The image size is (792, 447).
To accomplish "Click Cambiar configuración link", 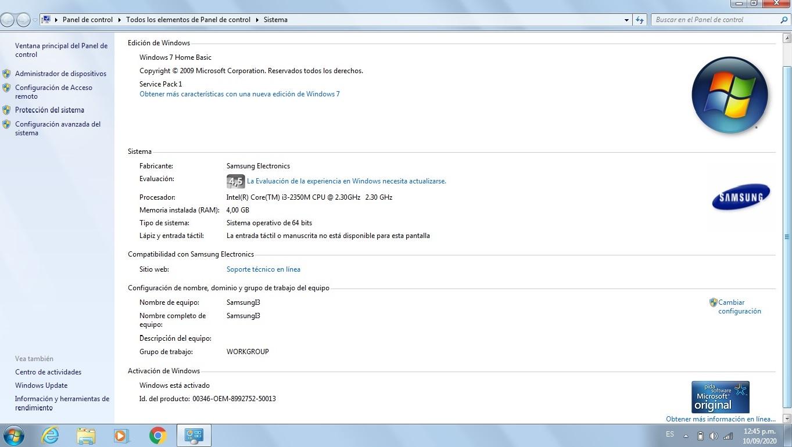I will point(739,307).
